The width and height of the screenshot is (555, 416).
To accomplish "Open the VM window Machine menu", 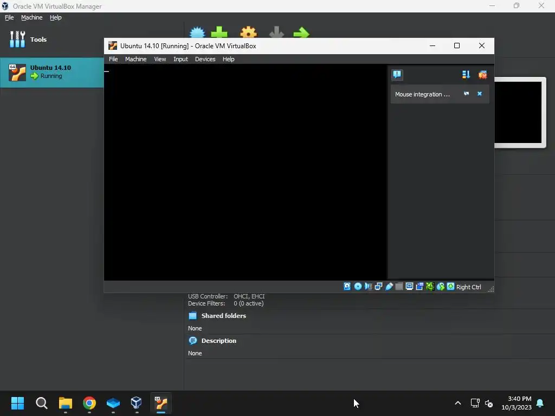I will click(136, 59).
